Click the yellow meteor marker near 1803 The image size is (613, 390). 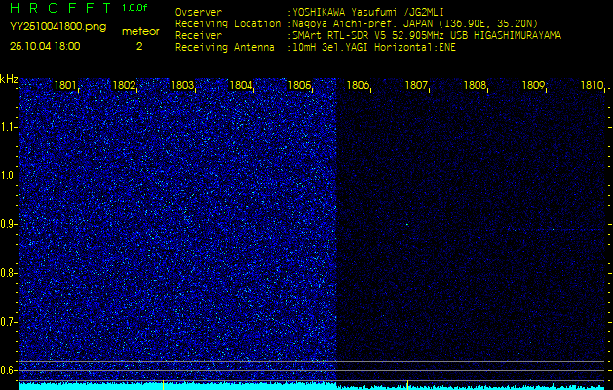(x=163, y=385)
